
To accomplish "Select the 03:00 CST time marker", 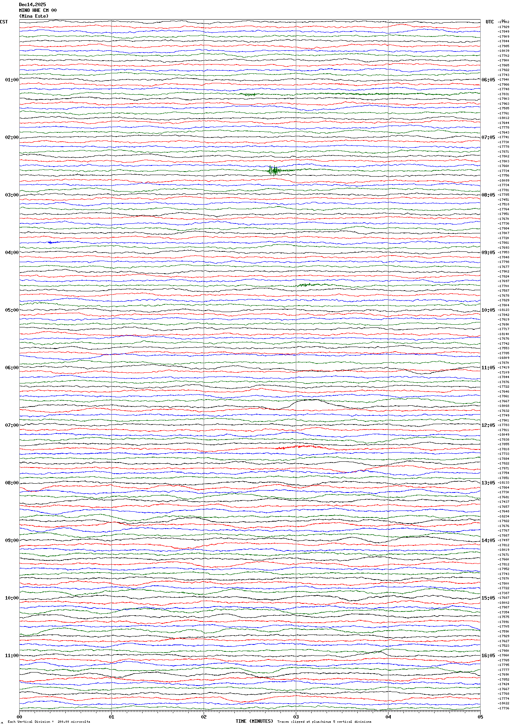I will (12, 195).
